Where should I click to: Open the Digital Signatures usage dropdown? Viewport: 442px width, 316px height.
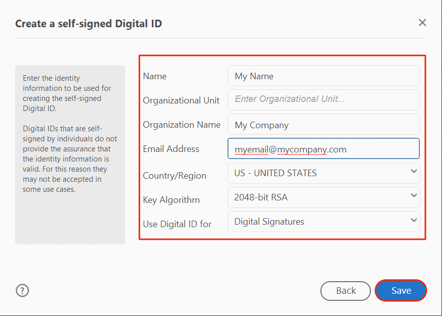coord(323,222)
